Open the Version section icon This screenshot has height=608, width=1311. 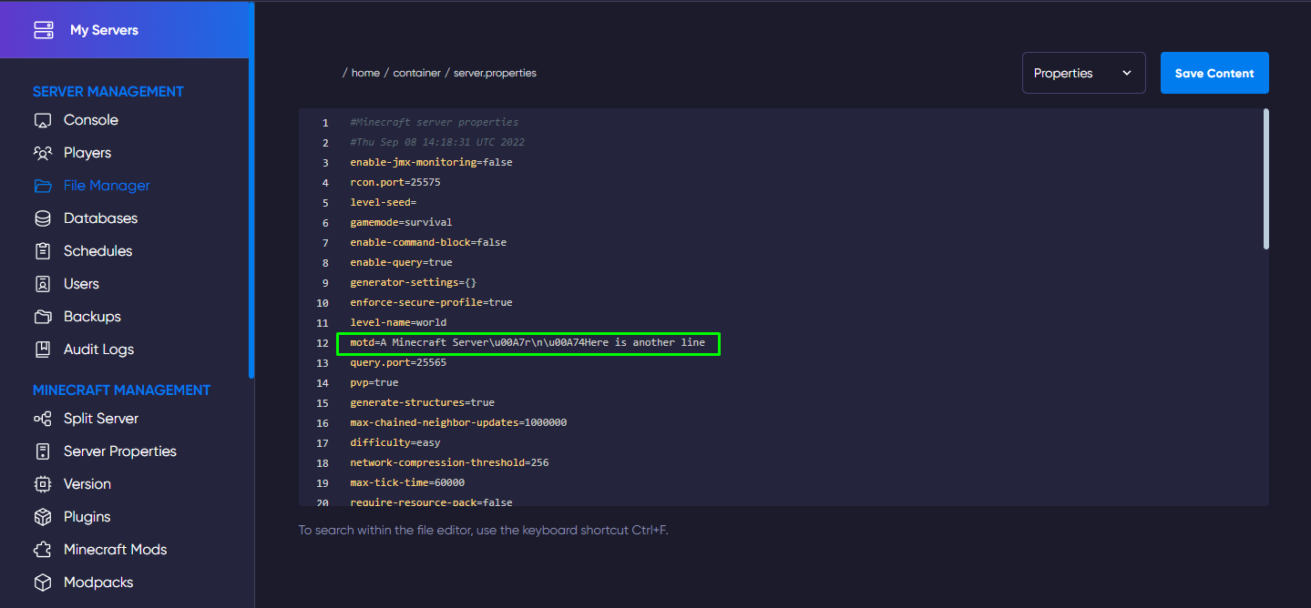click(43, 483)
